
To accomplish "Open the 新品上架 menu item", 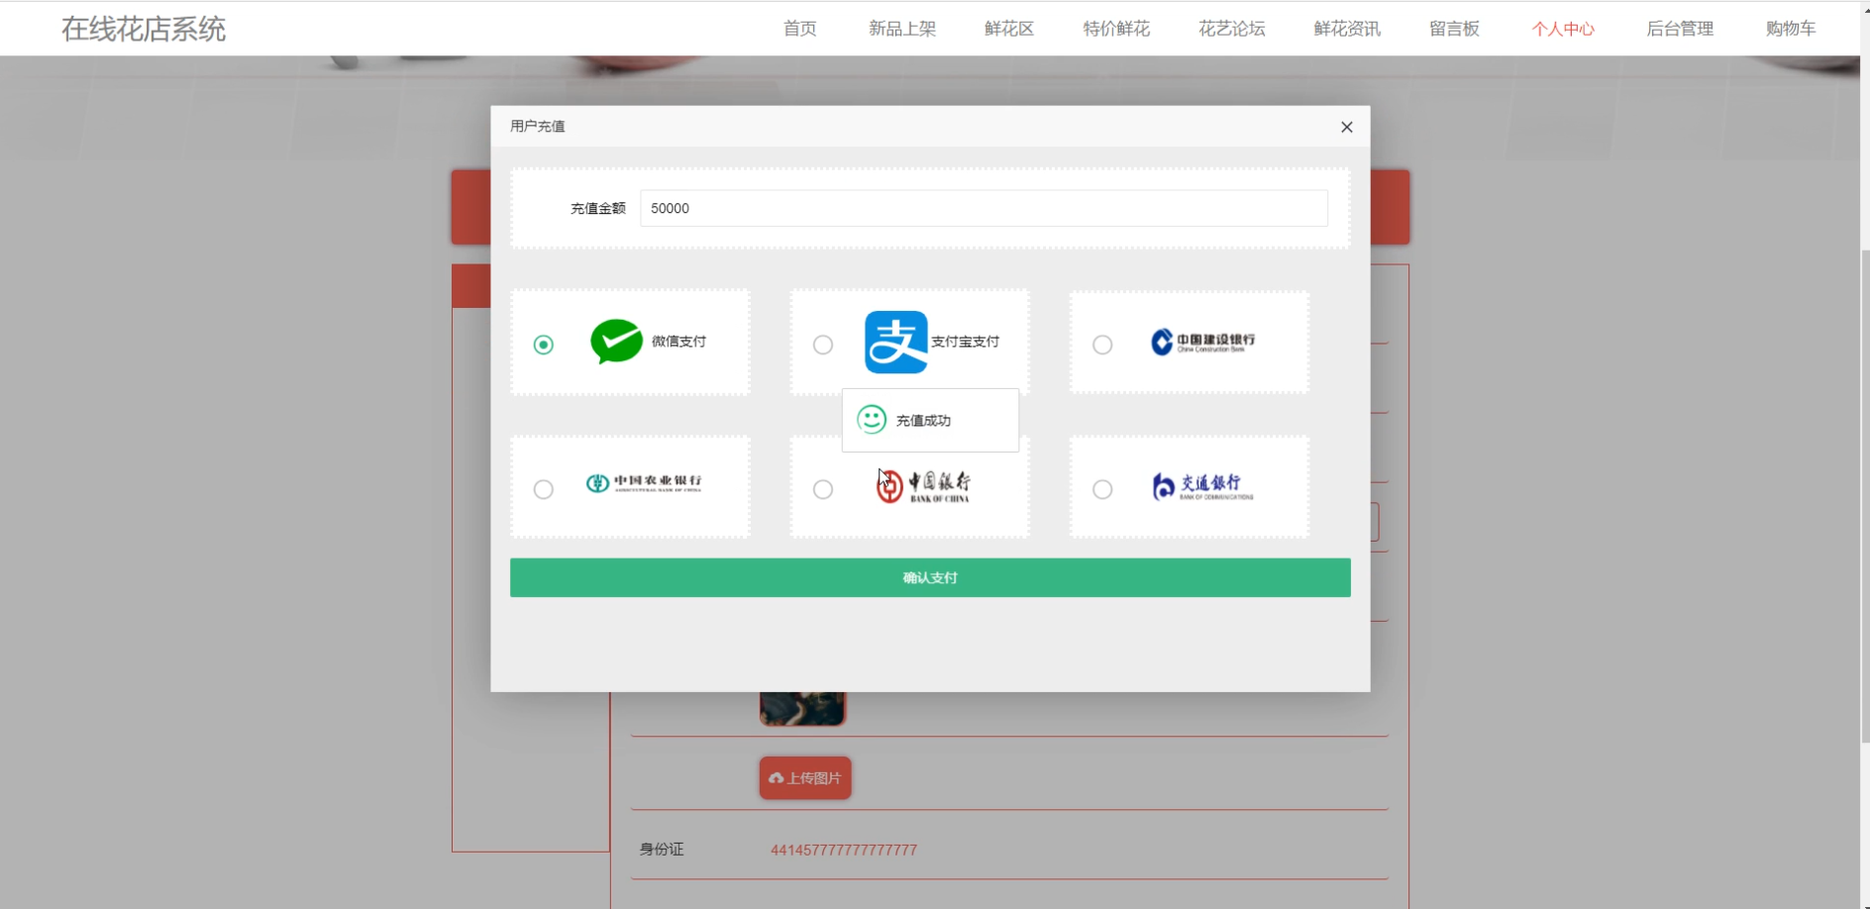I will (902, 29).
